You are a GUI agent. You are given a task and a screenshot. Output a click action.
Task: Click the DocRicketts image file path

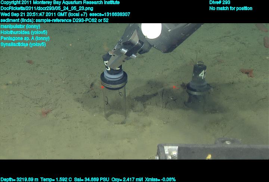pyautogui.click(x=47, y=9)
